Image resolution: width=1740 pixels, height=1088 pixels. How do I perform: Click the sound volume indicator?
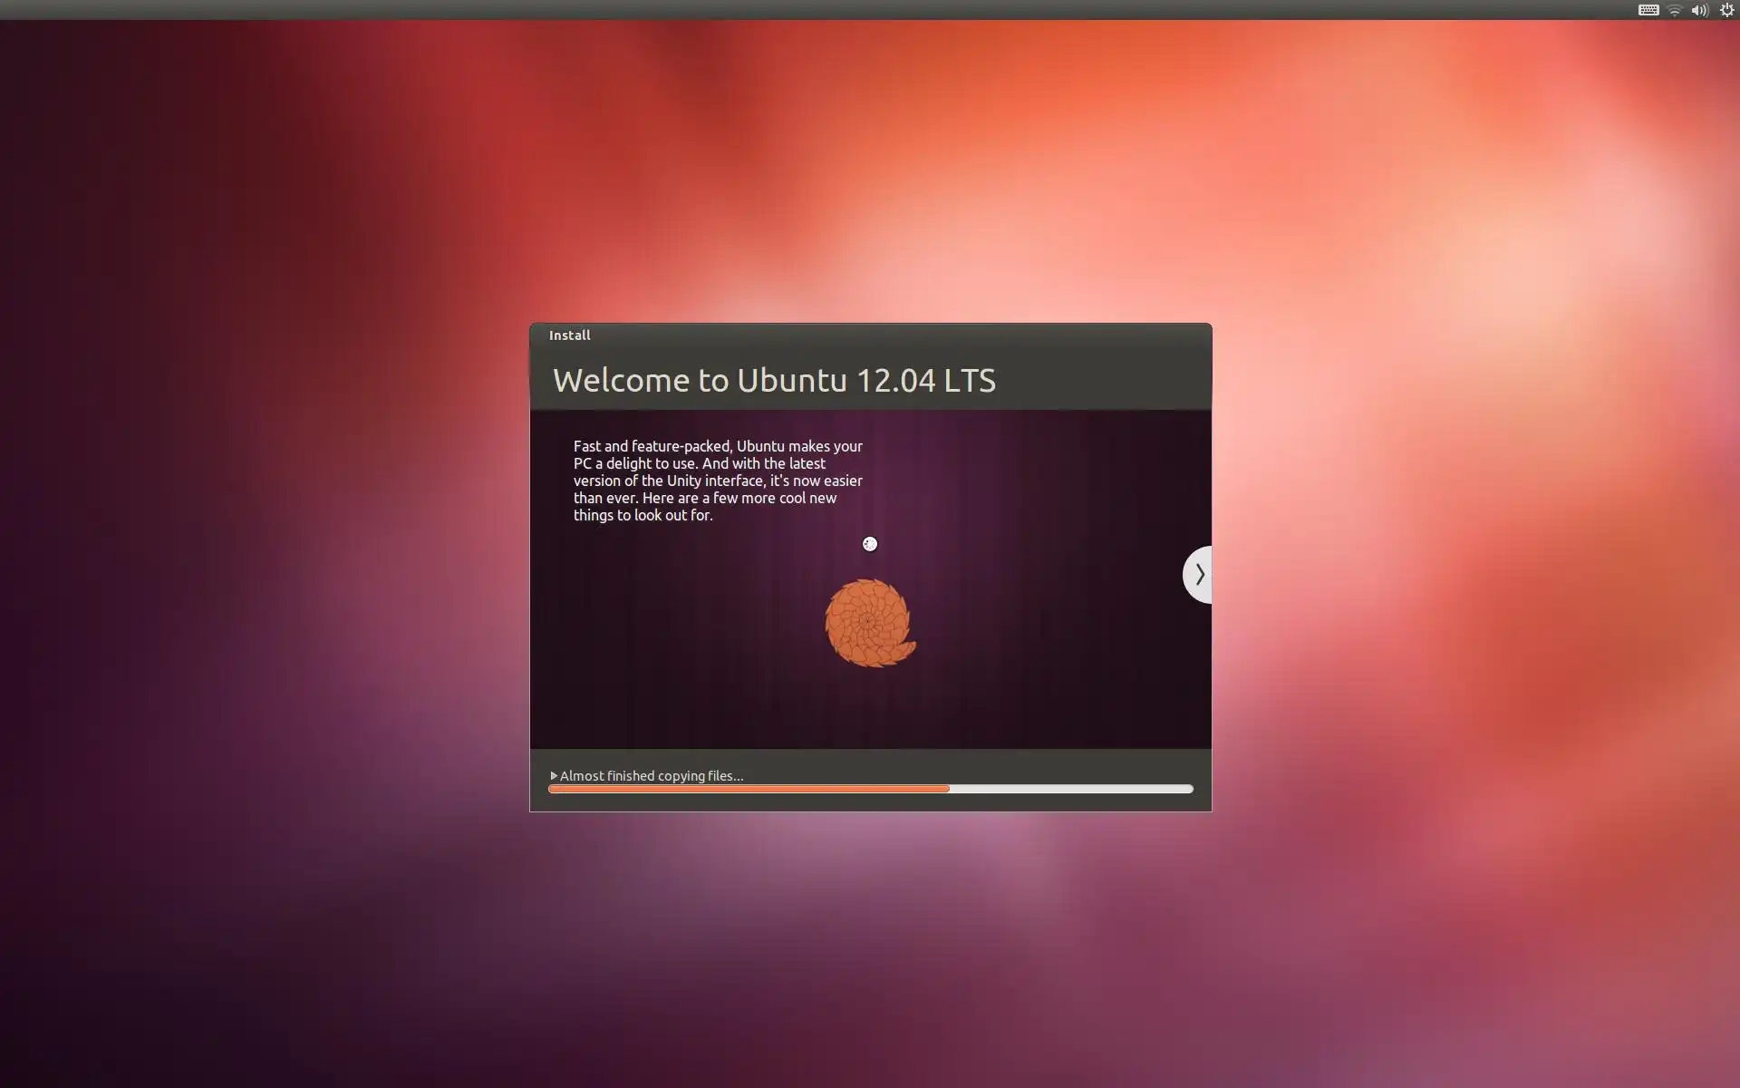pos(1700,10)
